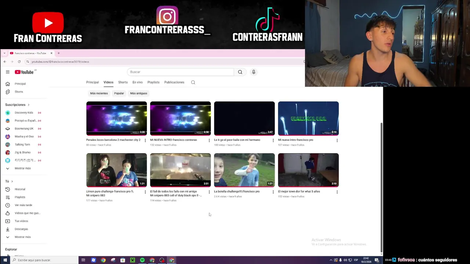Open options for Mi nueva intro-francisco pro
470x264 pixels.
(337, 140)
